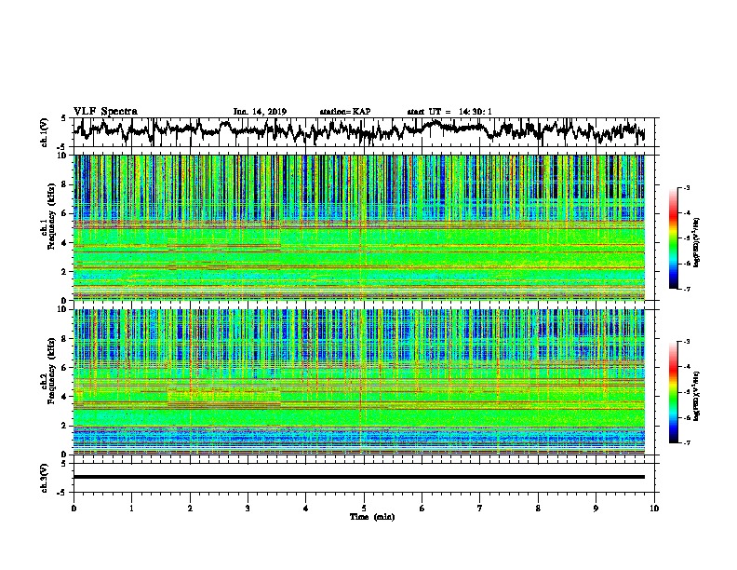737x570 pixels.
Task: Click tick label 10 on the Time axis
Action: [654, 509]
